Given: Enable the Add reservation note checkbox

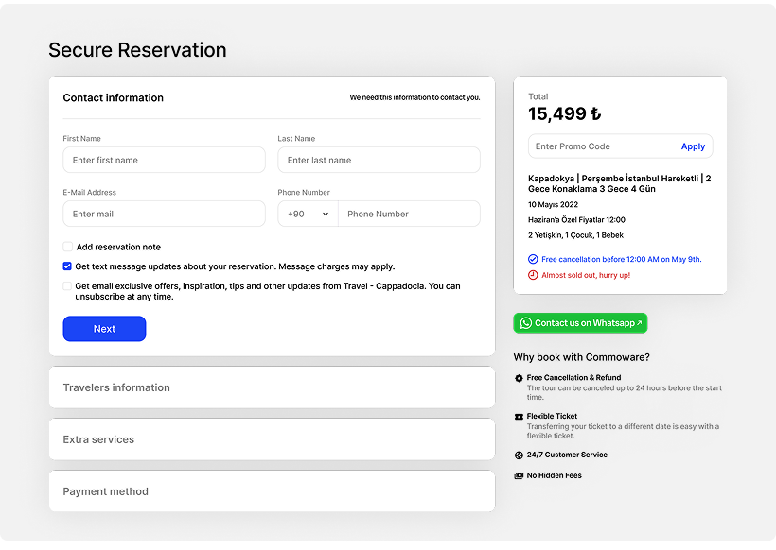Looking at the screenshot, I should [68, 247].
